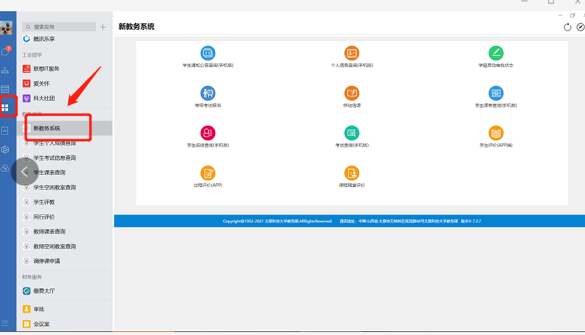Open in browser via compass icon
This screenshot has height=335, width=585.
point(580,27)
